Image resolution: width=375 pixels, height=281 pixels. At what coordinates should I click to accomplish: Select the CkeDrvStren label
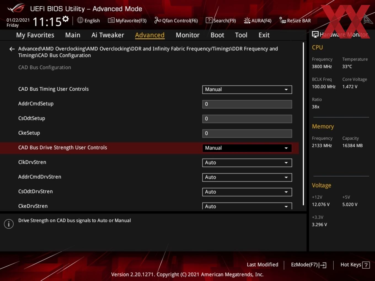pyautogui.click(x=33, y=206)
